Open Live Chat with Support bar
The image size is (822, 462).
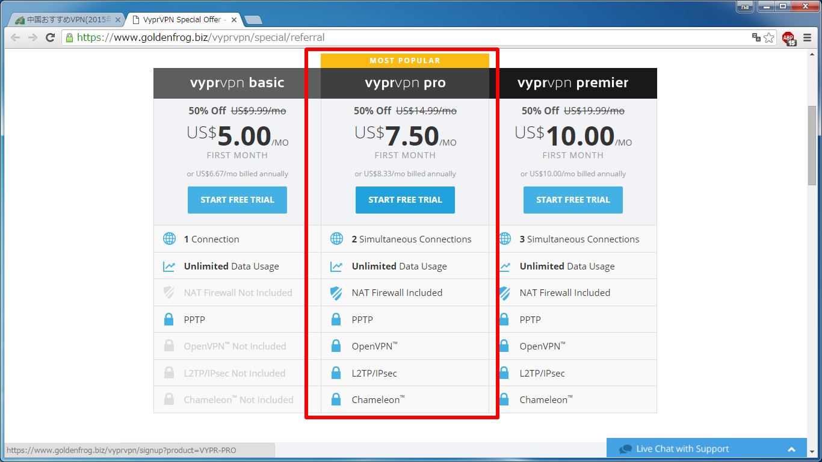point(706,449)
